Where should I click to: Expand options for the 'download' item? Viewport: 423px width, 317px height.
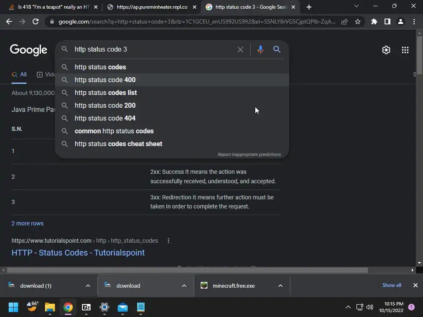point(184,286)
